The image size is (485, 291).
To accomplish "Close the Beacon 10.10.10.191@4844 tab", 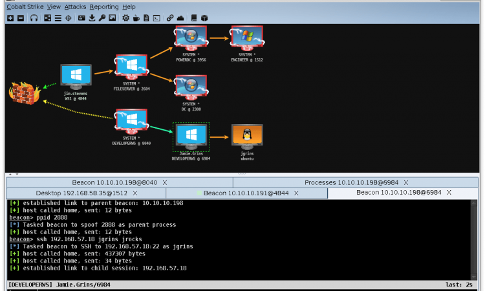I will 296,193.
